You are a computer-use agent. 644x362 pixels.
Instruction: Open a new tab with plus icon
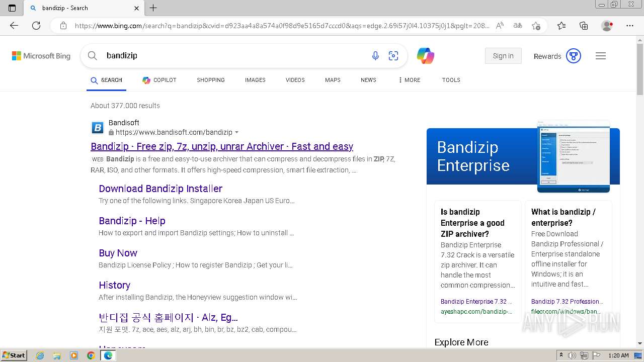pos(153,8)
